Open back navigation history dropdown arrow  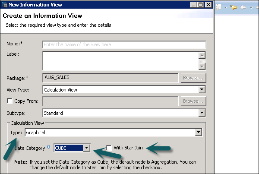pyautogui.click(x=250, y=7)
